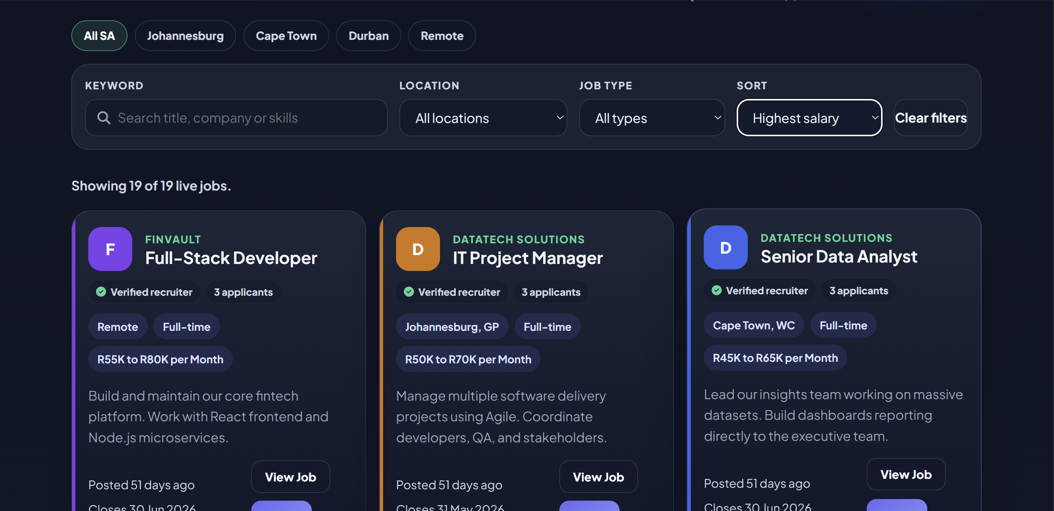Click Full-time tag on IT Project Manager card
The image size is (1054, 511).
click(x=548, y=327)
